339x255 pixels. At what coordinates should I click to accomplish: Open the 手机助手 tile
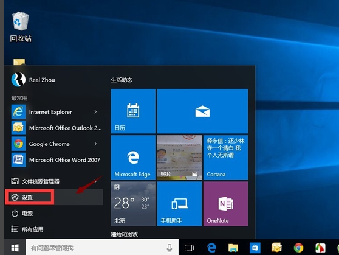tap(179, 204)
